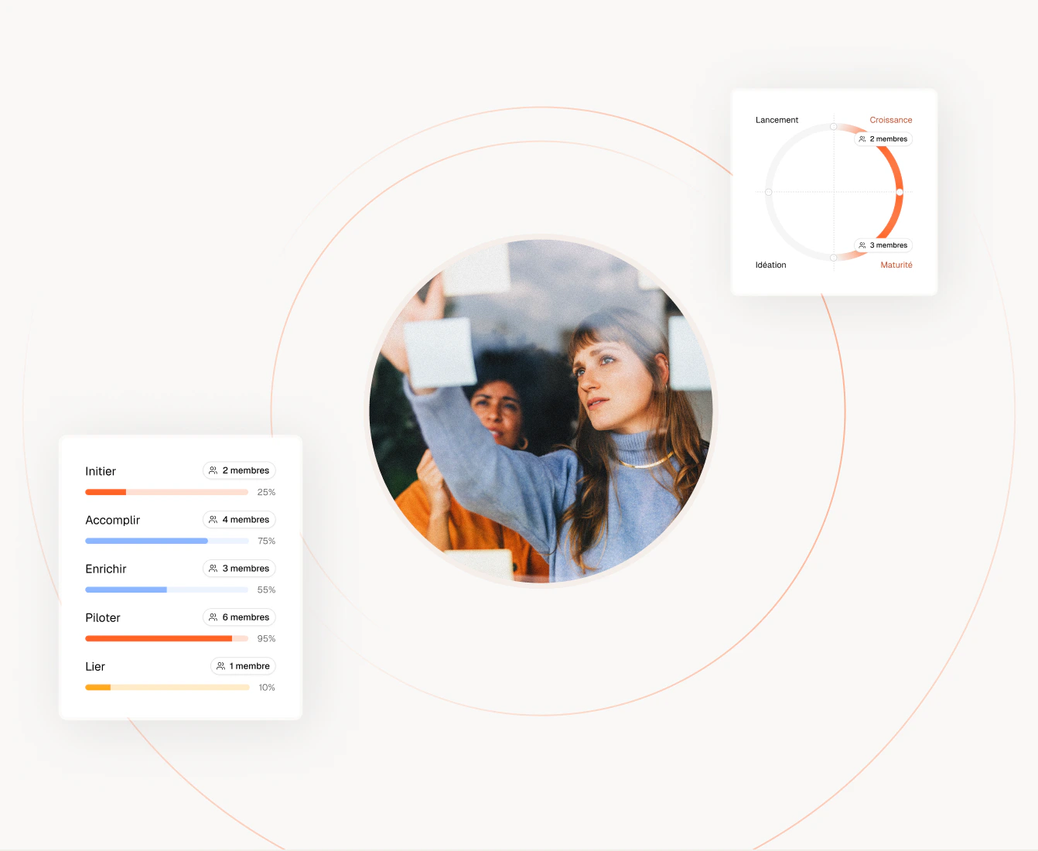Screen dimensions: 1038x851
Task: Click the Accomplir row title
Action: 112,520
